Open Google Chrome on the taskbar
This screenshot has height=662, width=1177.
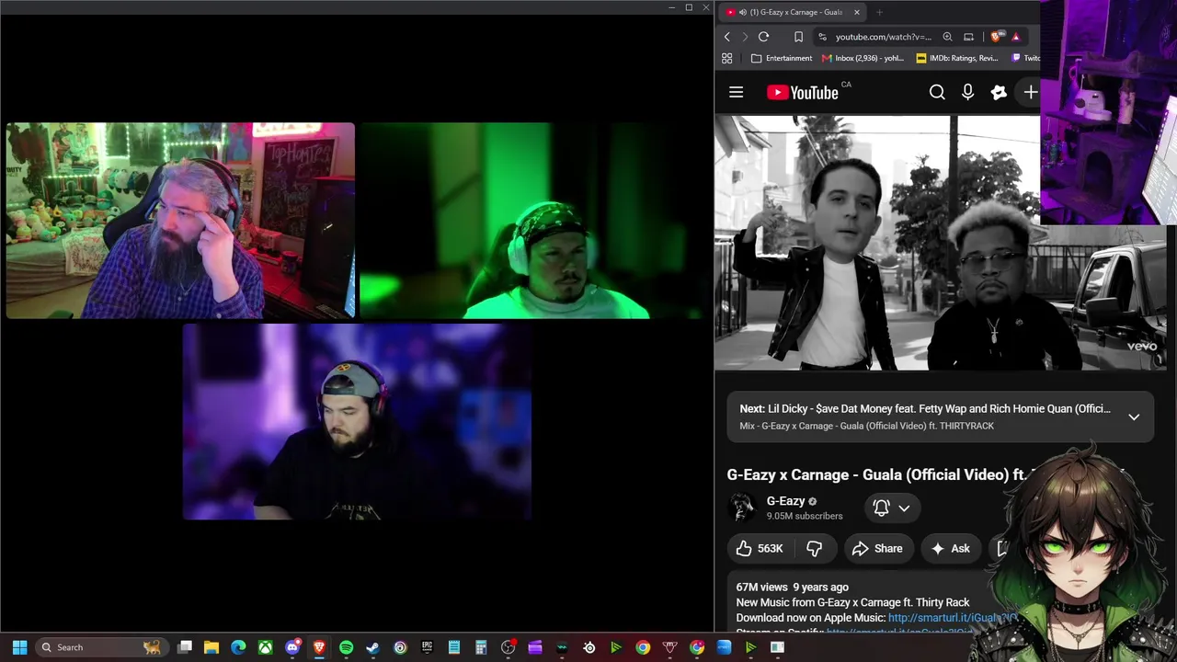(643, 647)
